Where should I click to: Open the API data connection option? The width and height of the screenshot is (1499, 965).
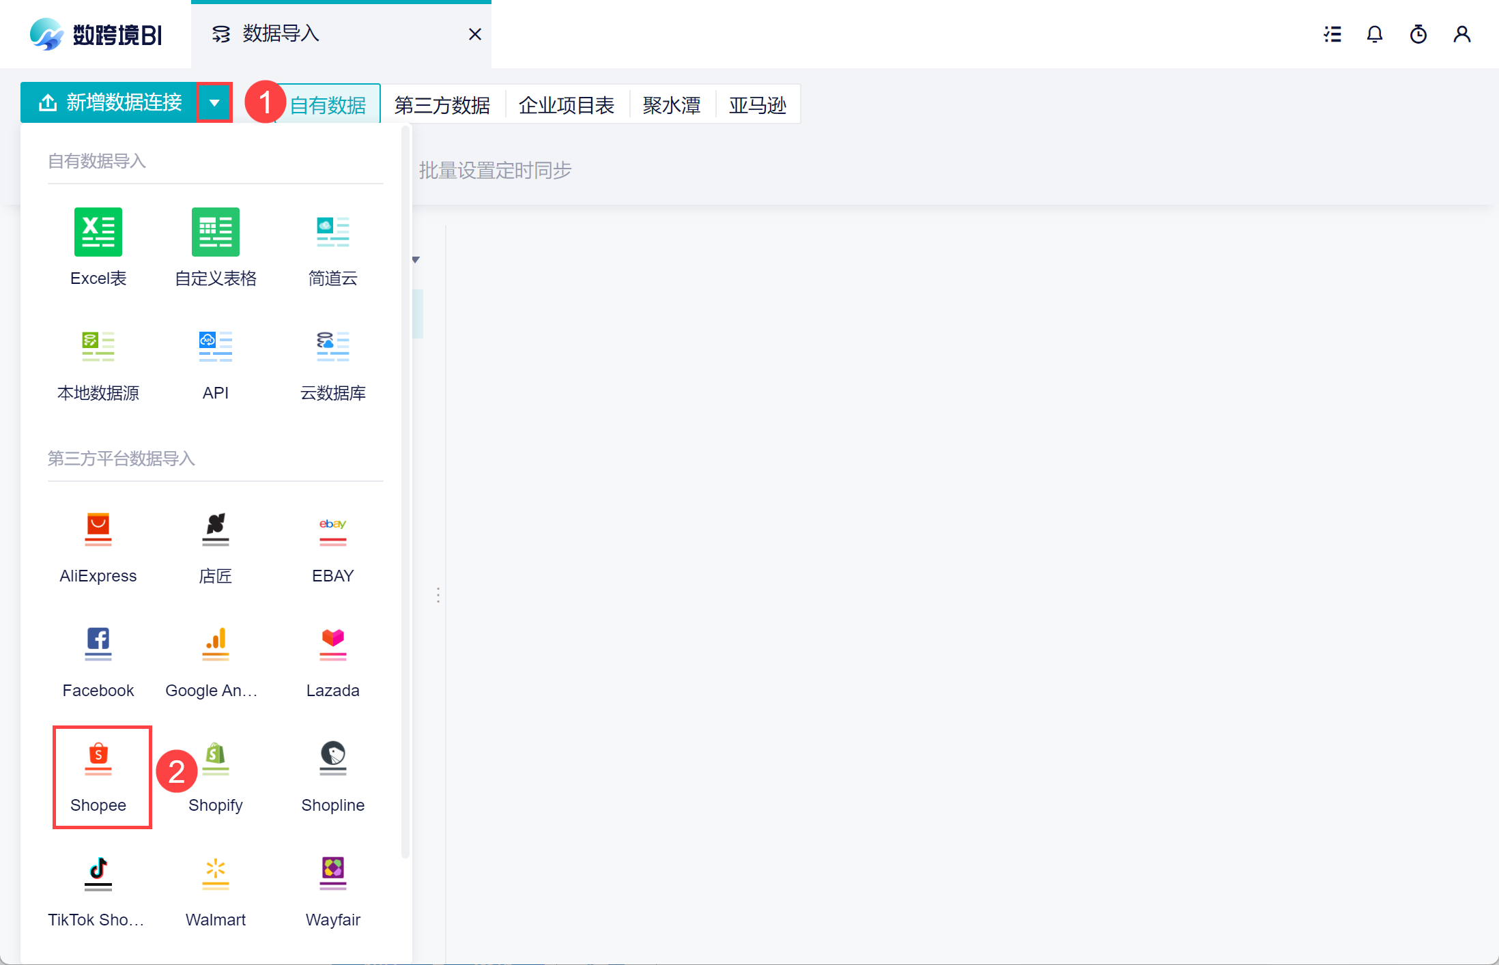coord(216,347)
